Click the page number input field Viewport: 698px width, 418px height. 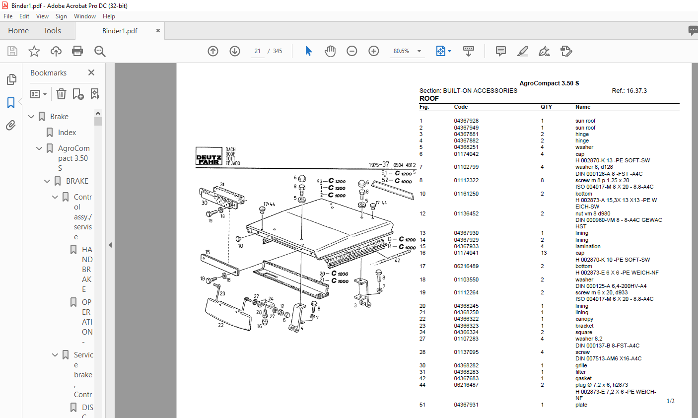pyautogui.click(x=257, y=51)
